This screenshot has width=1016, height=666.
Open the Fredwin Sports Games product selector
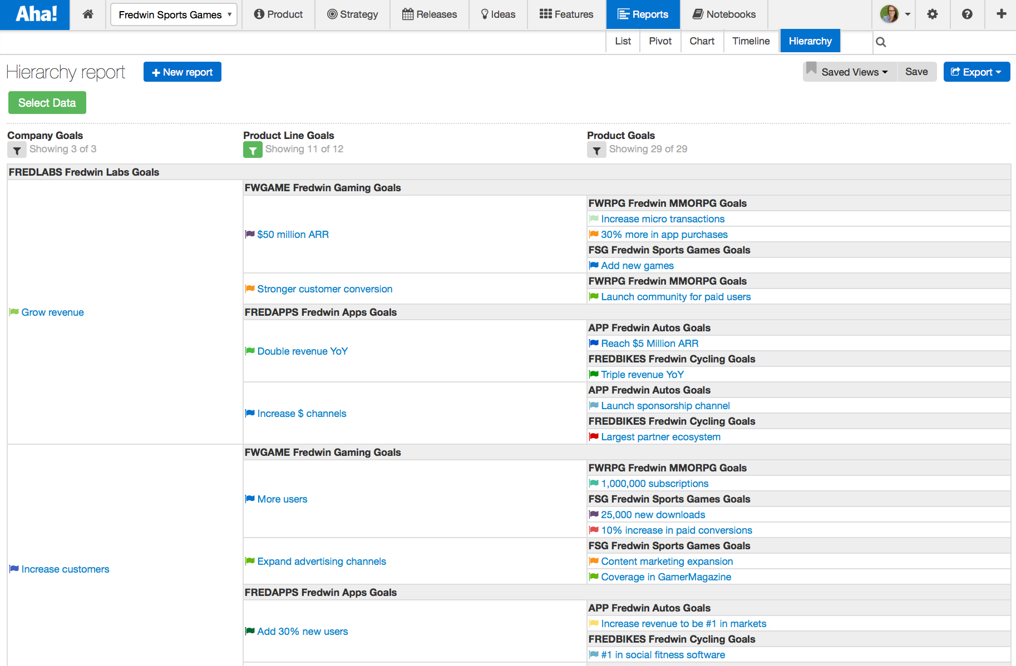click(x=173, y=14)
